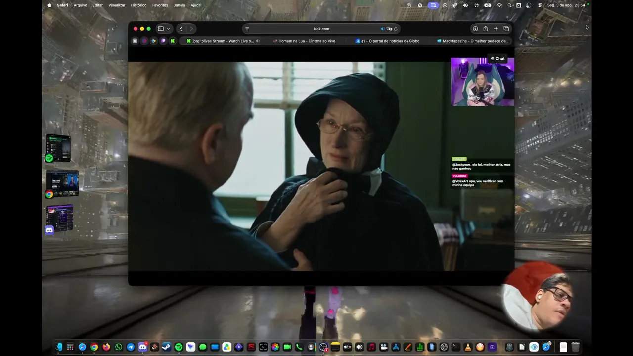Open the Share button in Safari toolbar
This screenshot has width=633, height=356.
486,29
